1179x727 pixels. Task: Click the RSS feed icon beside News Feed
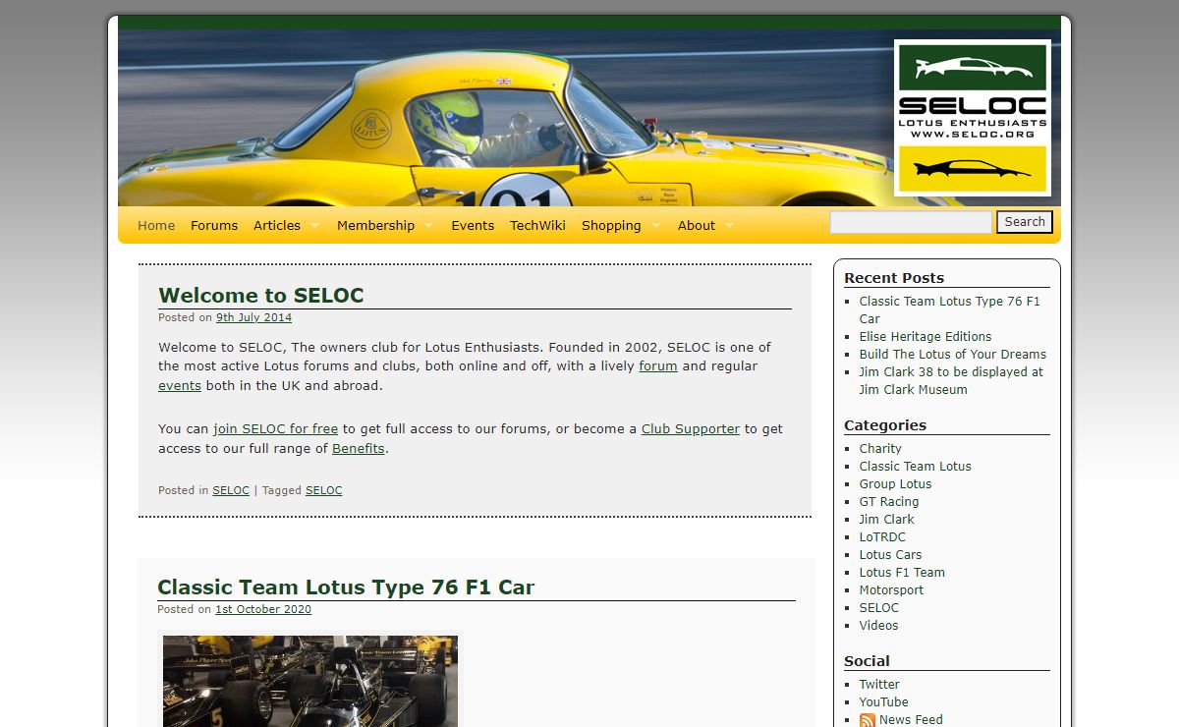pyautogui.click(x=868, y=720)
